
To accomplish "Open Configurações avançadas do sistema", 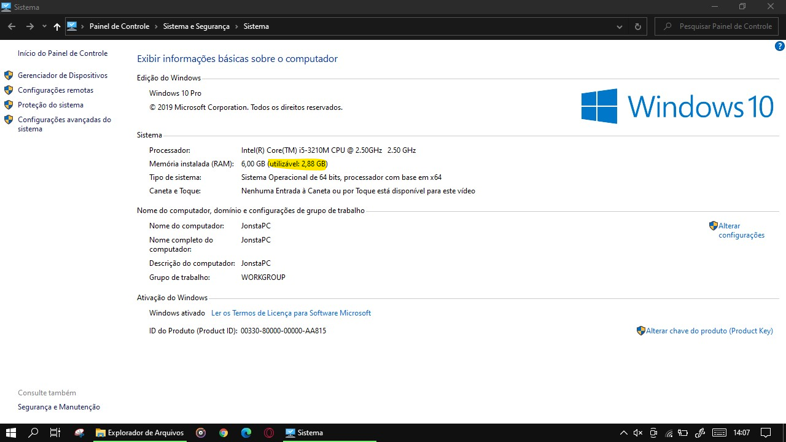I will pos(64,124).
